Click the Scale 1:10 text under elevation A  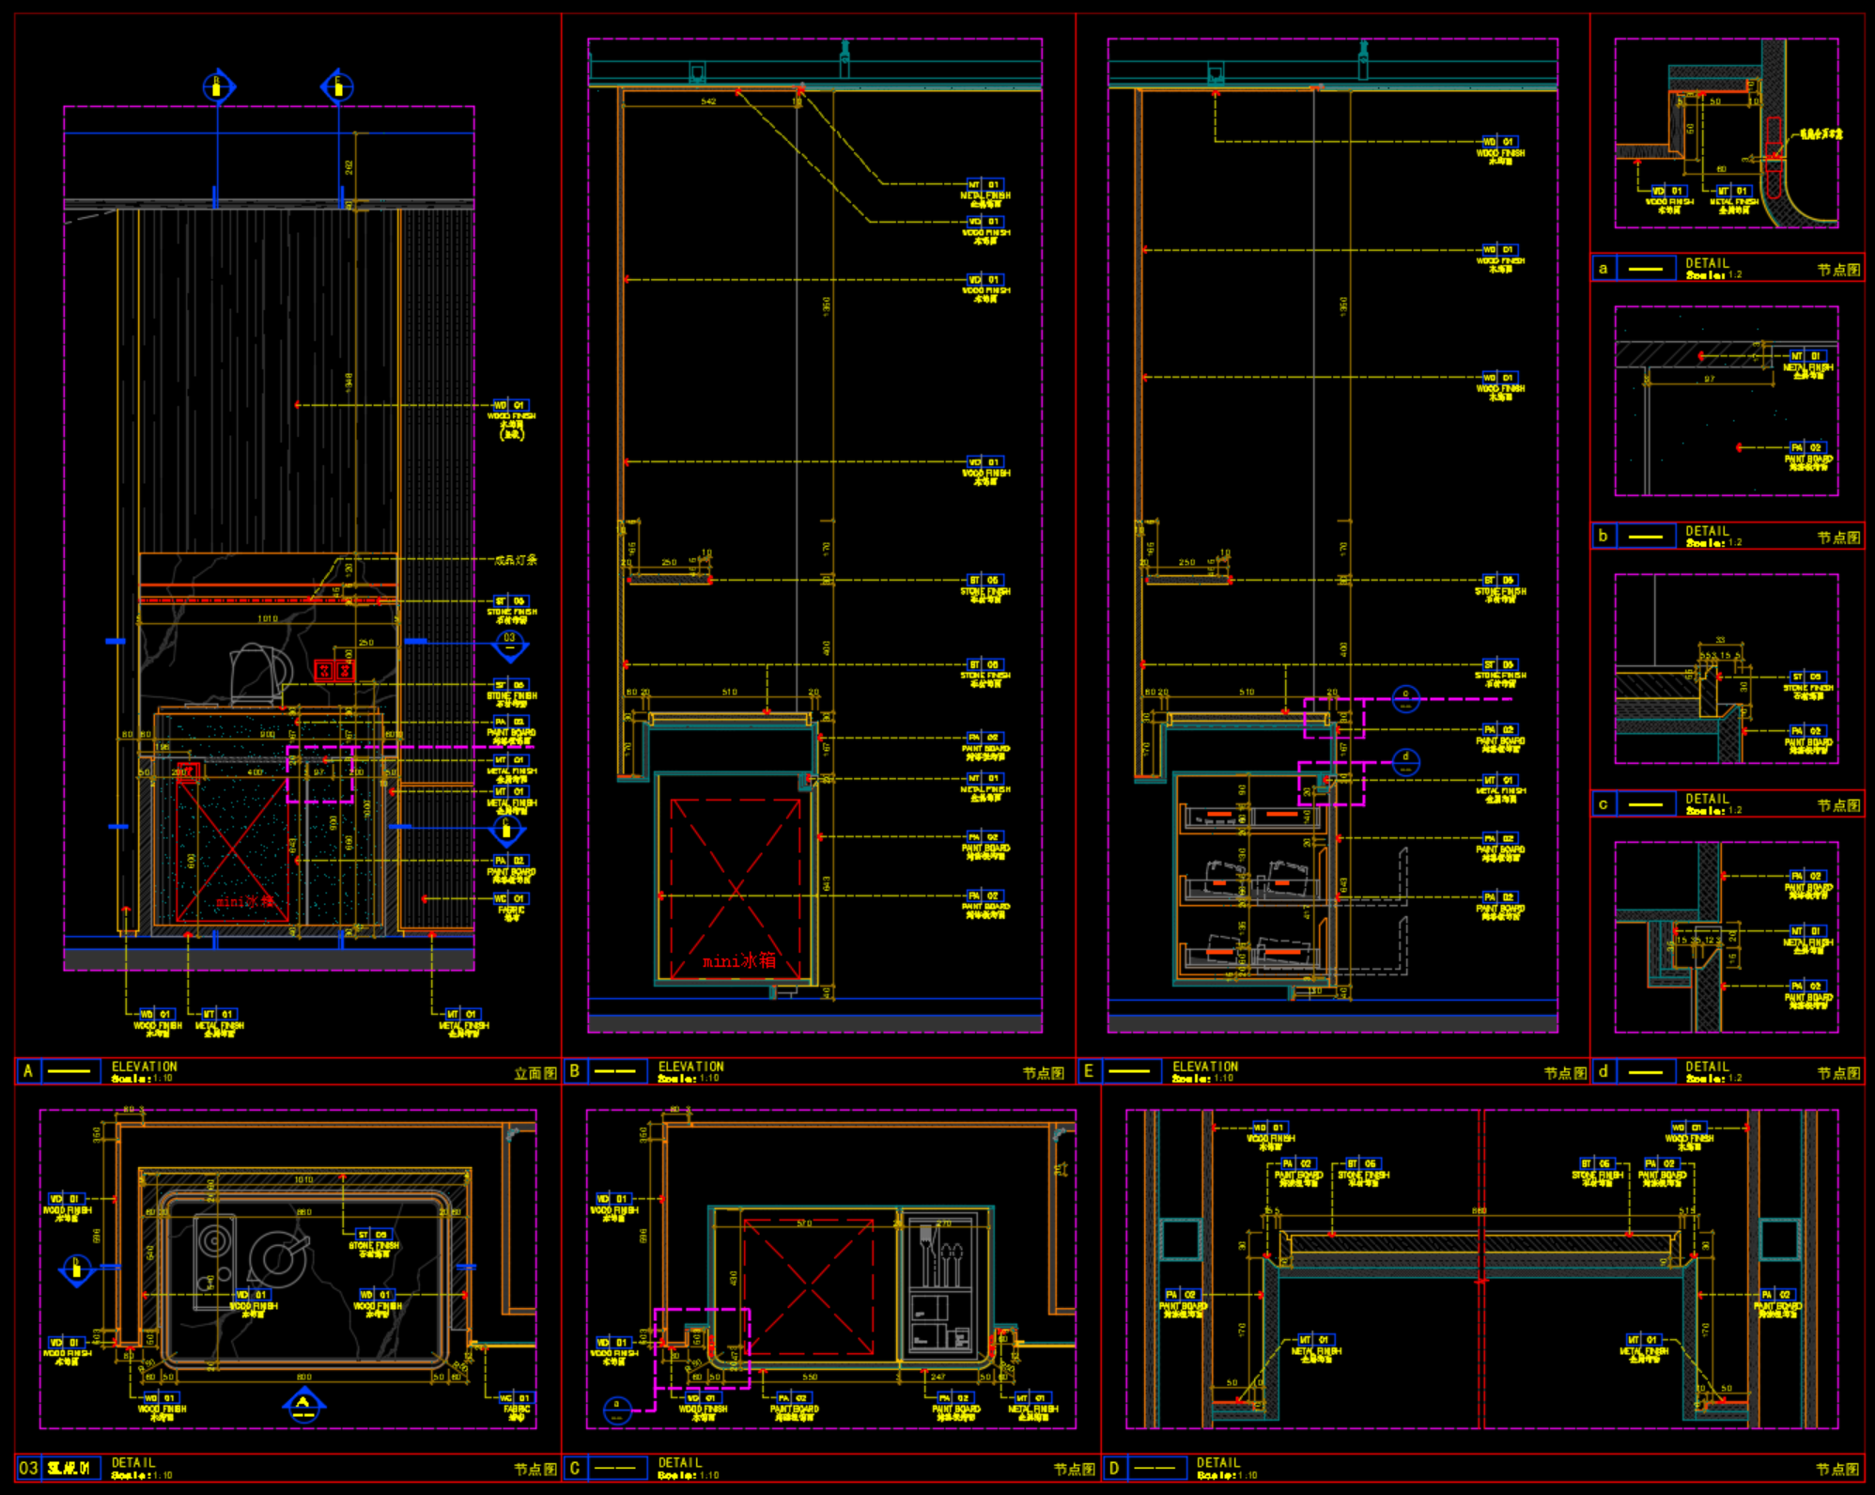(x=142, y=1078)
